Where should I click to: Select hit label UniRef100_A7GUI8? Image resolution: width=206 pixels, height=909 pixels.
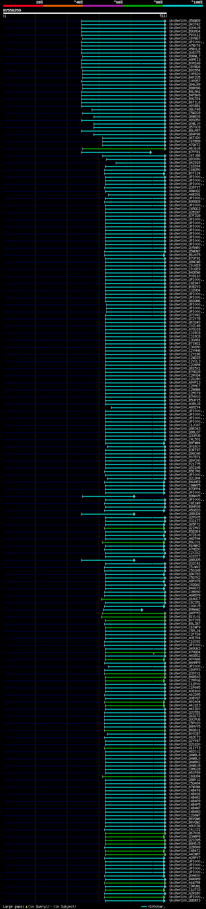pos(185,329)
